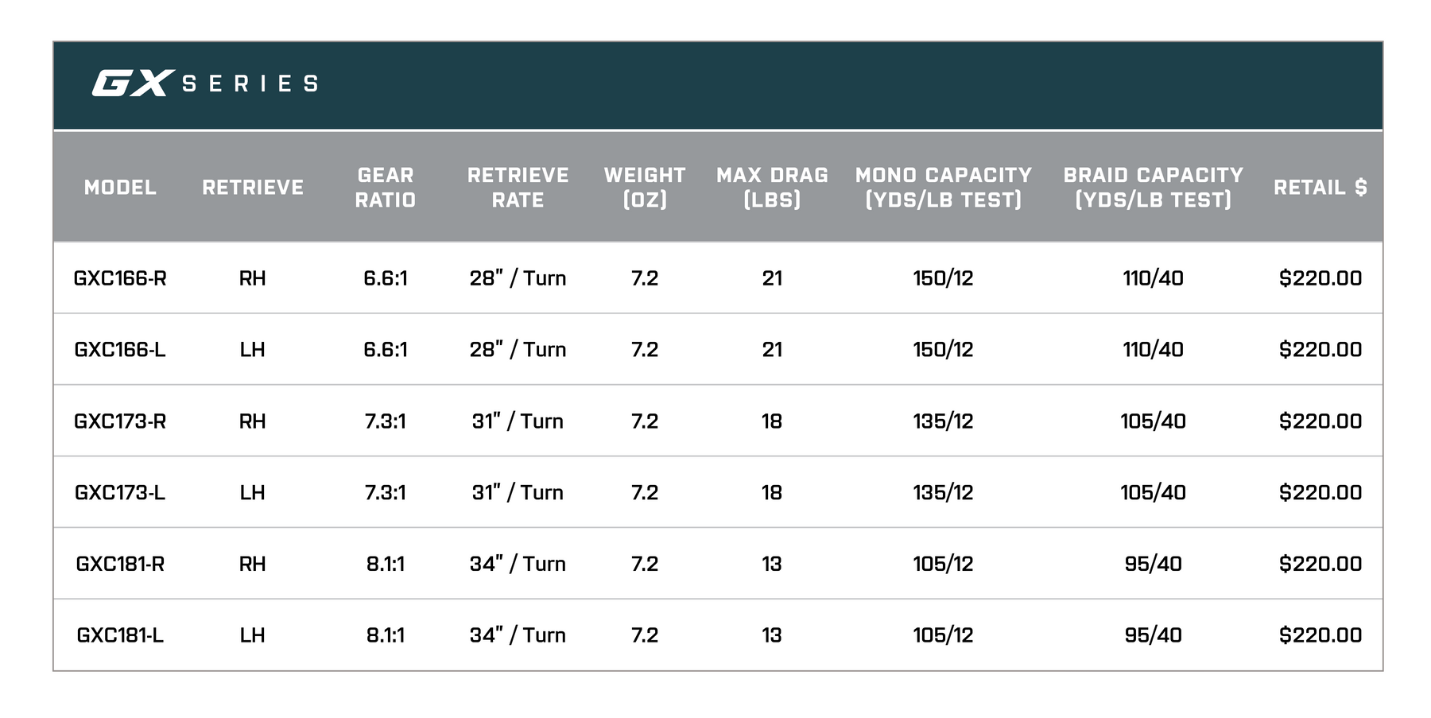Click the 150/12 mono capacity for GXC166-R

pos(943,278)
